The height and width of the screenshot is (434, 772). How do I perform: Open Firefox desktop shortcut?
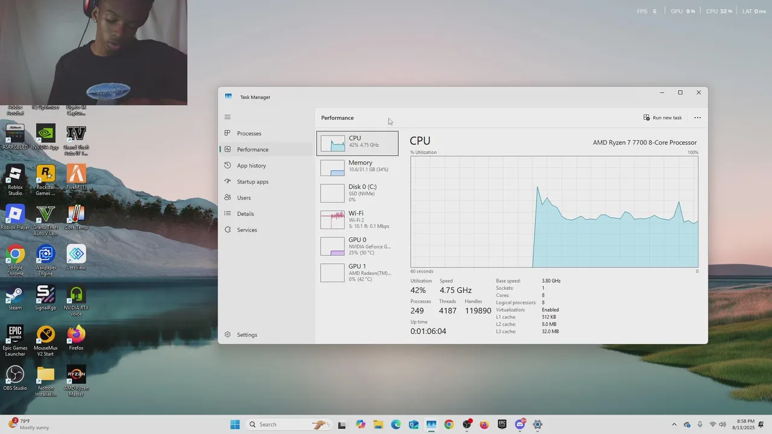(x=76, y=338)
